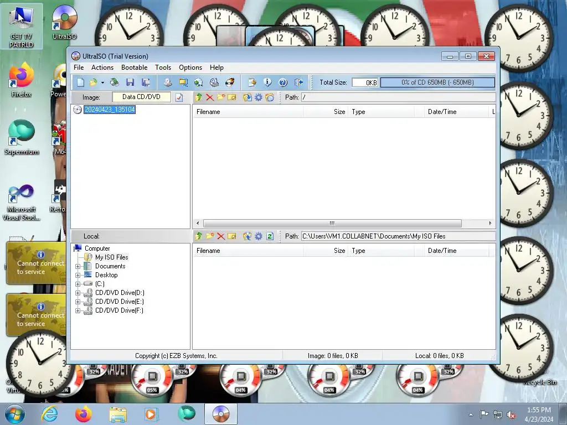Expand the CD/DVD Drive(D:) node
The image size is (567, 425).
pos(78,293)
